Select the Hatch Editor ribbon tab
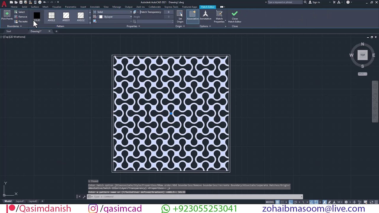 (x=208, y=7)
